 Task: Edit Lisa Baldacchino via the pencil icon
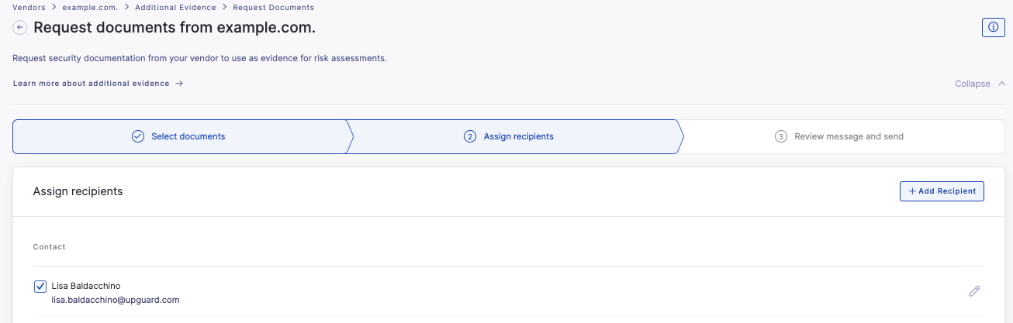coord(975,291)
